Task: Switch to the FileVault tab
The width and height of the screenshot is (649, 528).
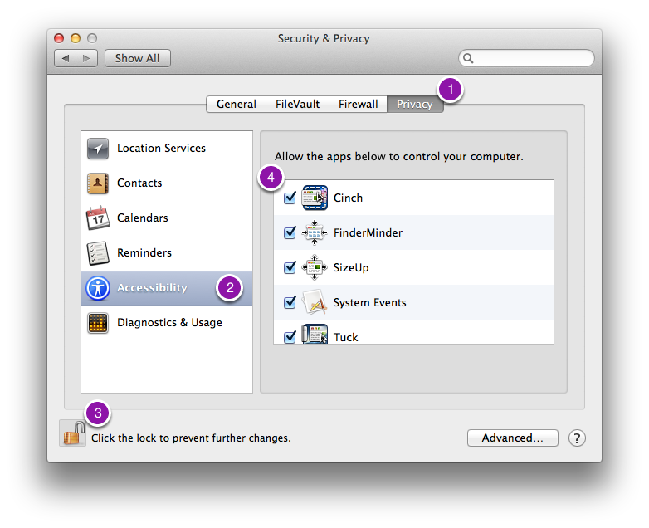Action: (297, 104)
